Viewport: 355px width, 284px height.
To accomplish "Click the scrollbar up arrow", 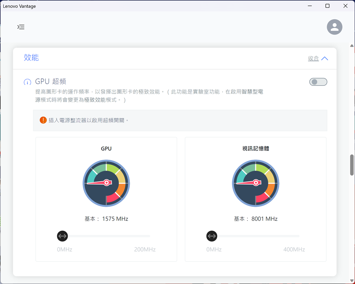I will 352,45.
